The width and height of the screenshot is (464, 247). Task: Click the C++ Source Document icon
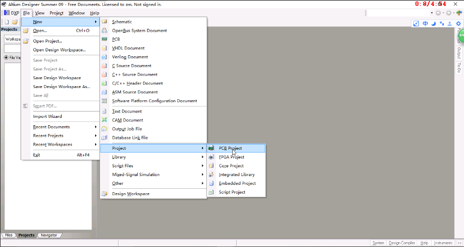[104, 74]
